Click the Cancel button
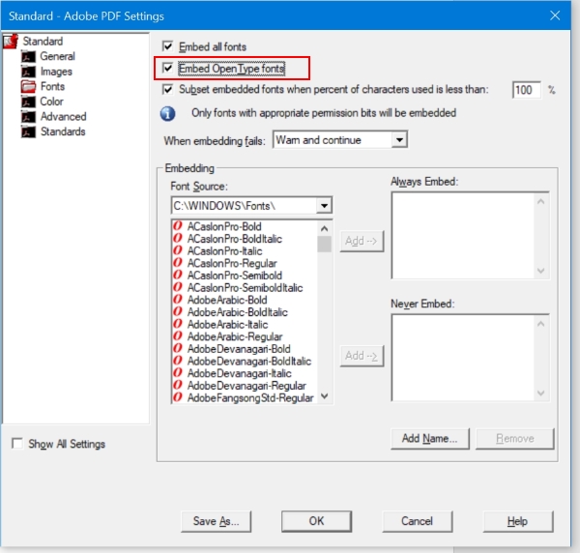Screen dimensions: 580x553 (418, 521)
